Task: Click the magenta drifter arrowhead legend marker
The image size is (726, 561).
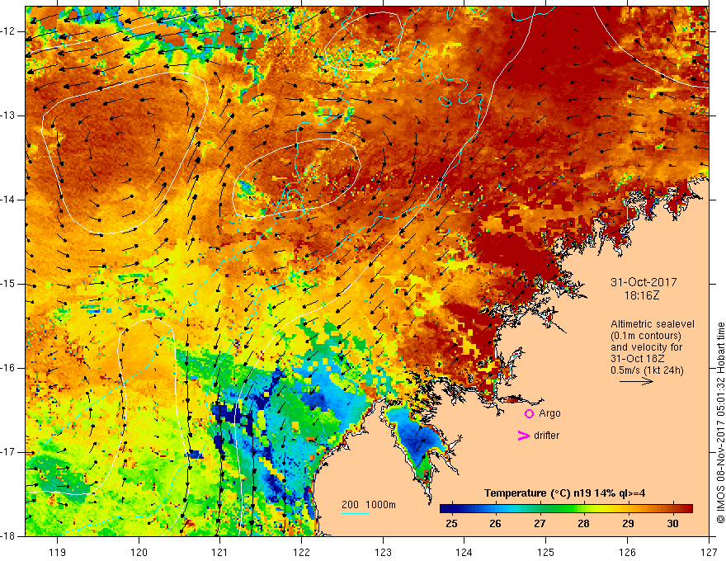Action: click(523, 436)
